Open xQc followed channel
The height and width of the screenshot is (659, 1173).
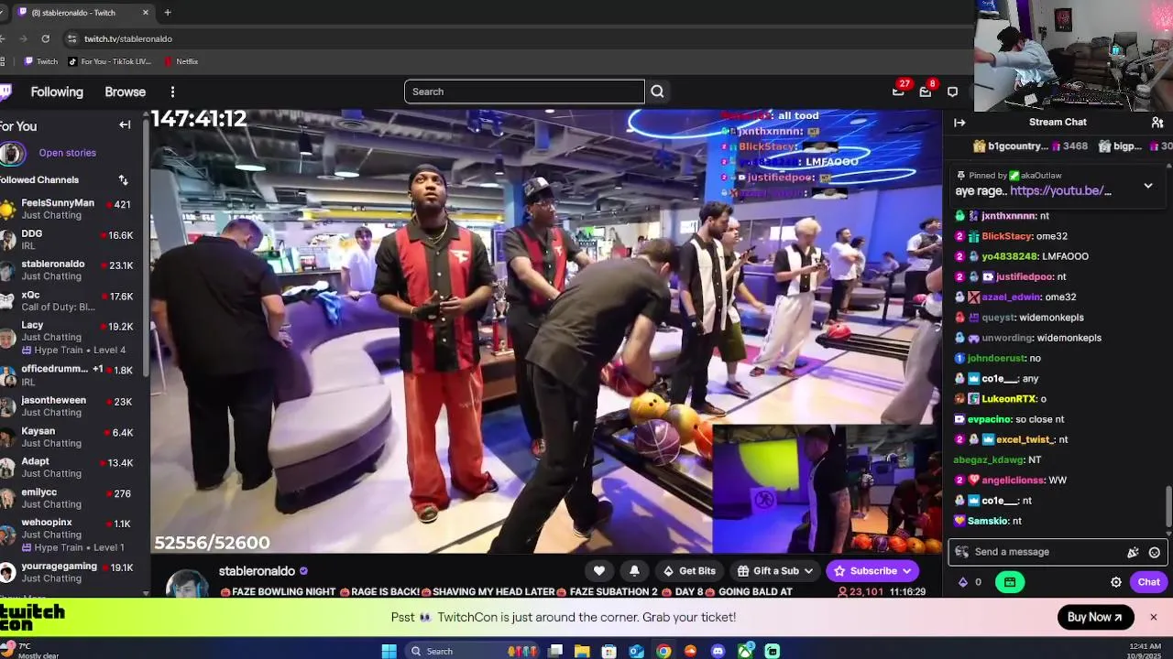(71, 301)
